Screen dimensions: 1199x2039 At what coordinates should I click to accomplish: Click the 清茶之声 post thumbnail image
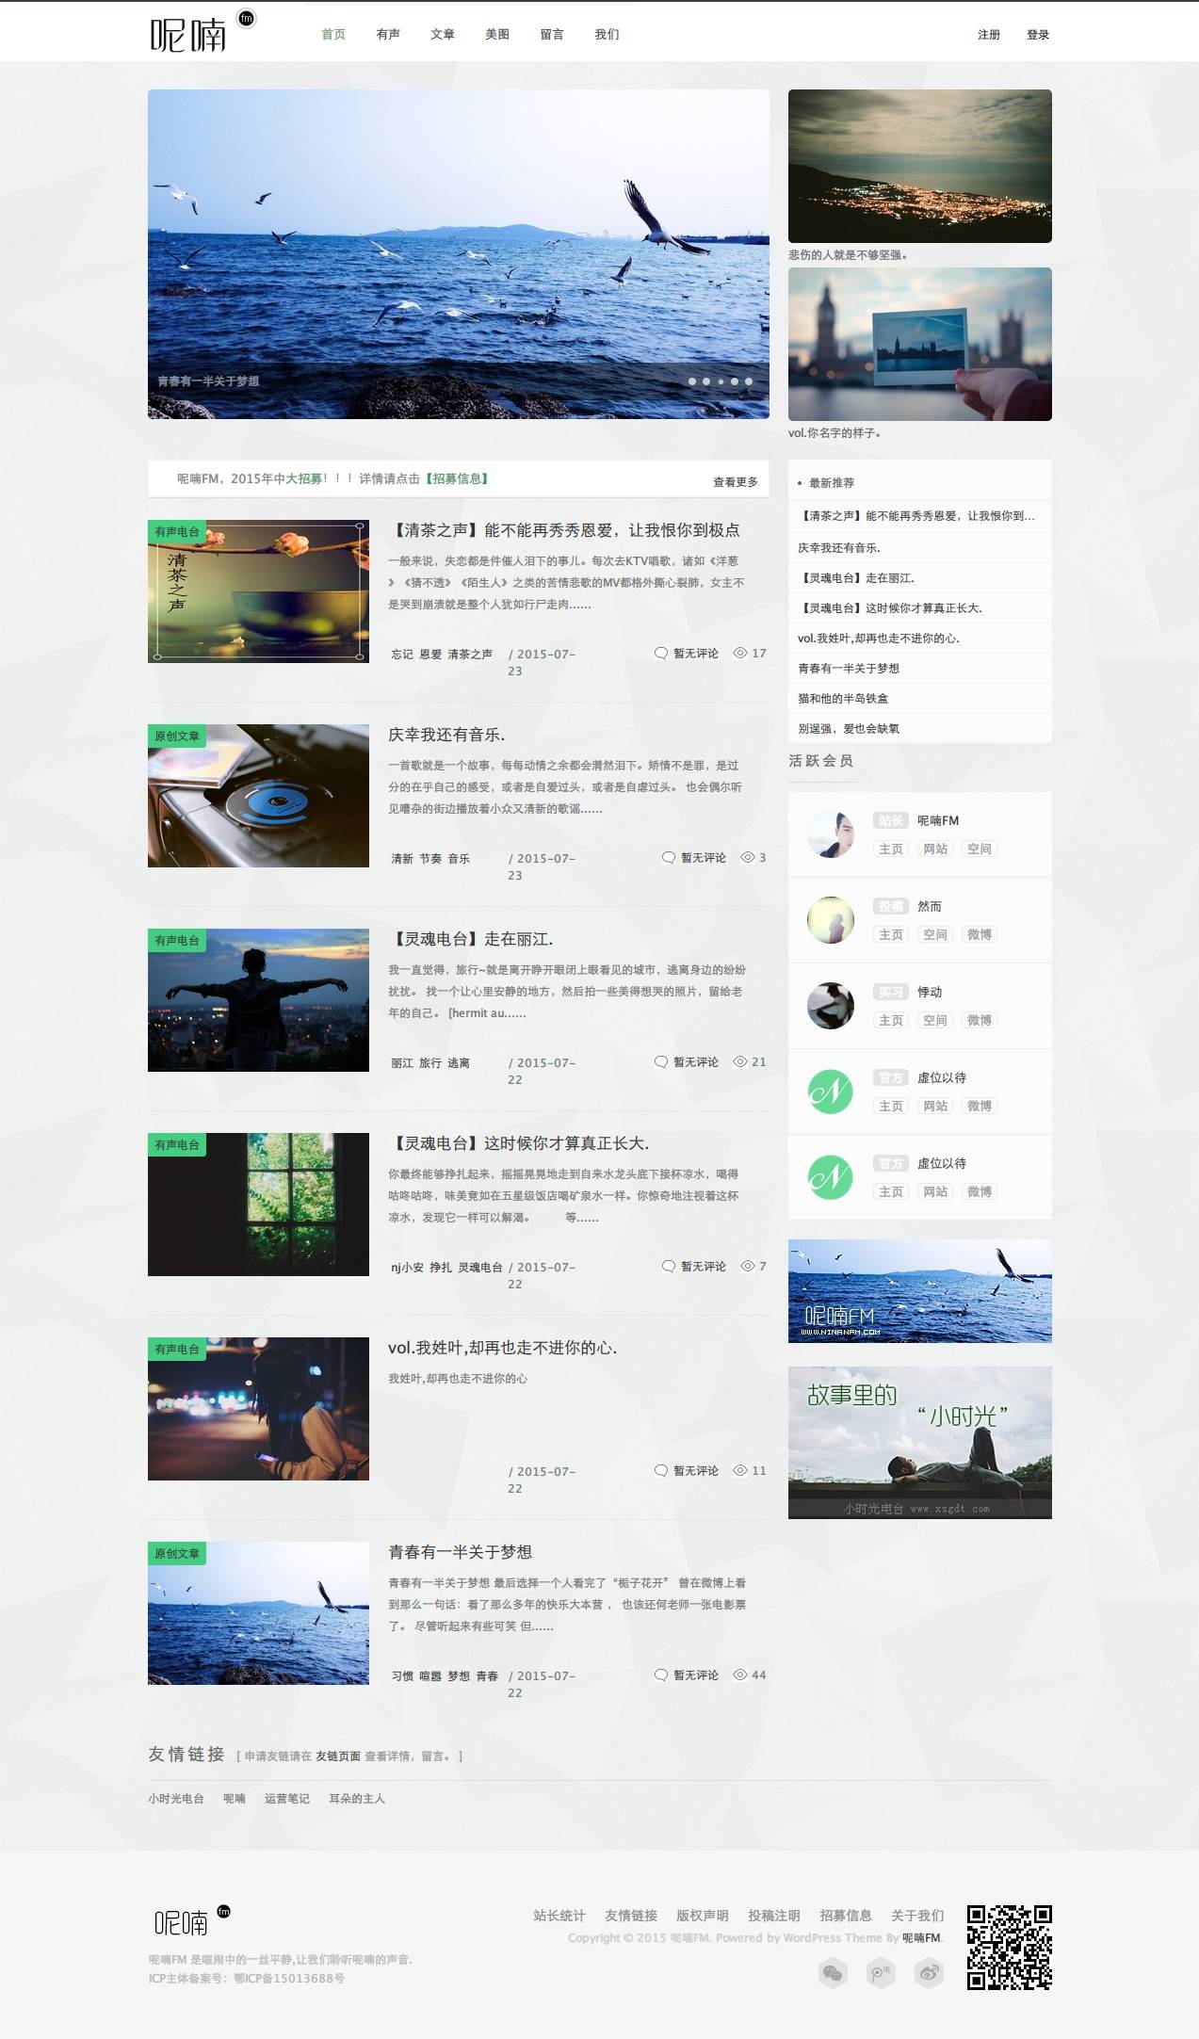(258, 591)
